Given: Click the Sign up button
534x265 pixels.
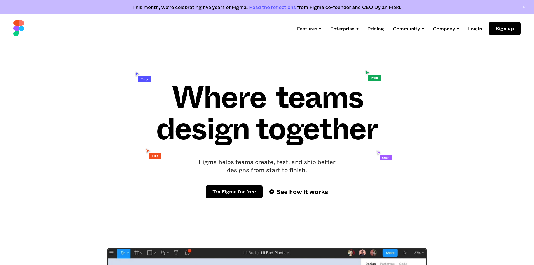Looking at the screenshot, I should coord(505,29).
